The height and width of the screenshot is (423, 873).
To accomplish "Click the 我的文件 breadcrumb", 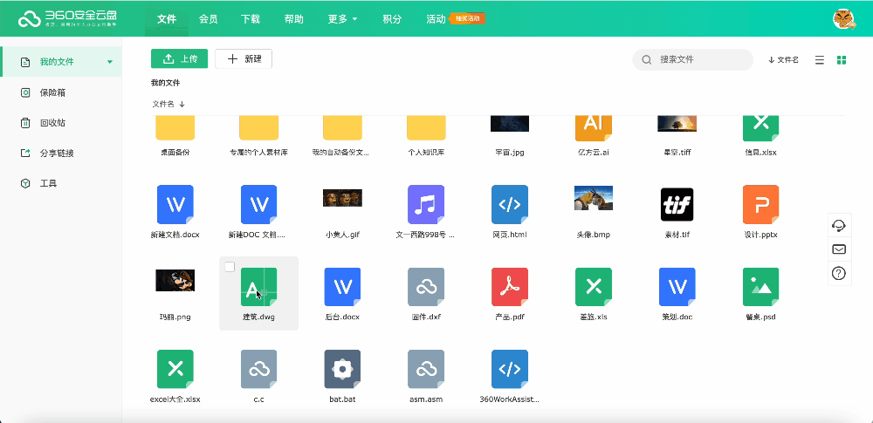I will (165, 83).
